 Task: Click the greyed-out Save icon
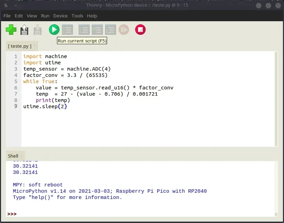38,30
